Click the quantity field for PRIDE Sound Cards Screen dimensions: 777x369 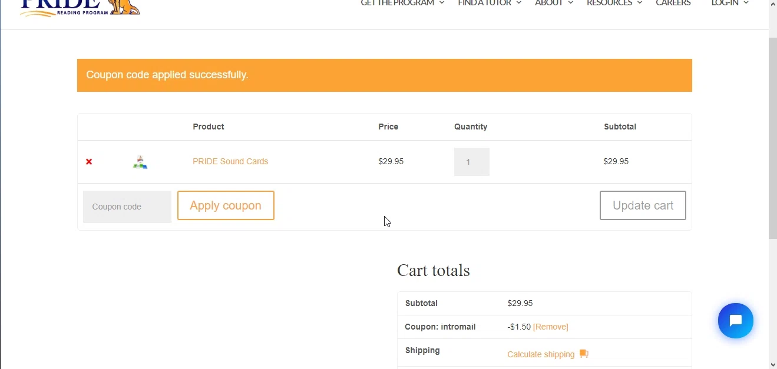click(472, 162)
